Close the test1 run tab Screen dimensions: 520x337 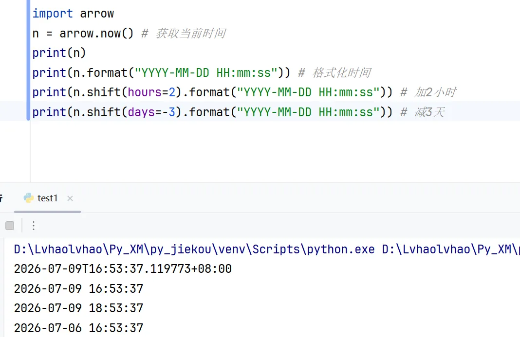70,198
